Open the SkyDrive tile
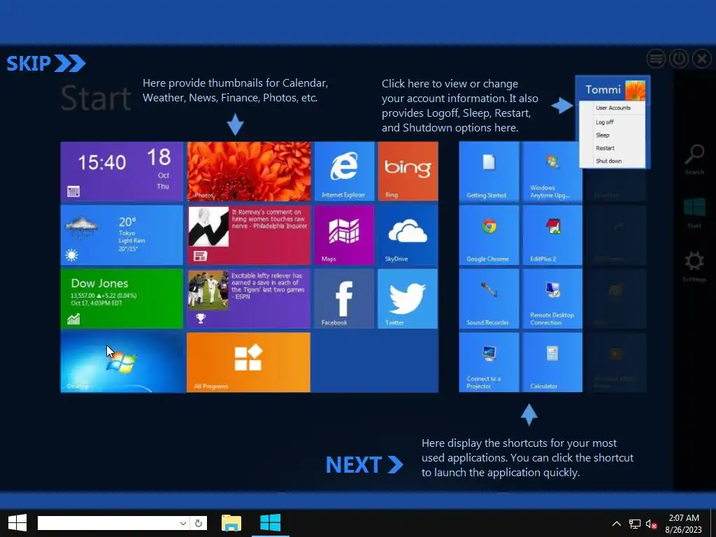 tap(408, 235)
